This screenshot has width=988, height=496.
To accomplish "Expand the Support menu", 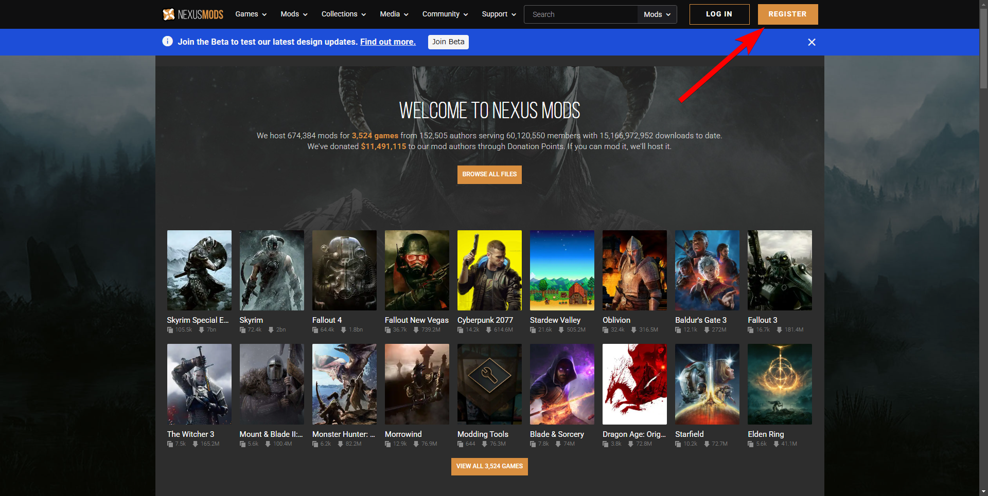I will (499, 14).
